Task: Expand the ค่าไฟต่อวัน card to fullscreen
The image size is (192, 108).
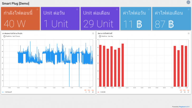Action: point(149,9)
